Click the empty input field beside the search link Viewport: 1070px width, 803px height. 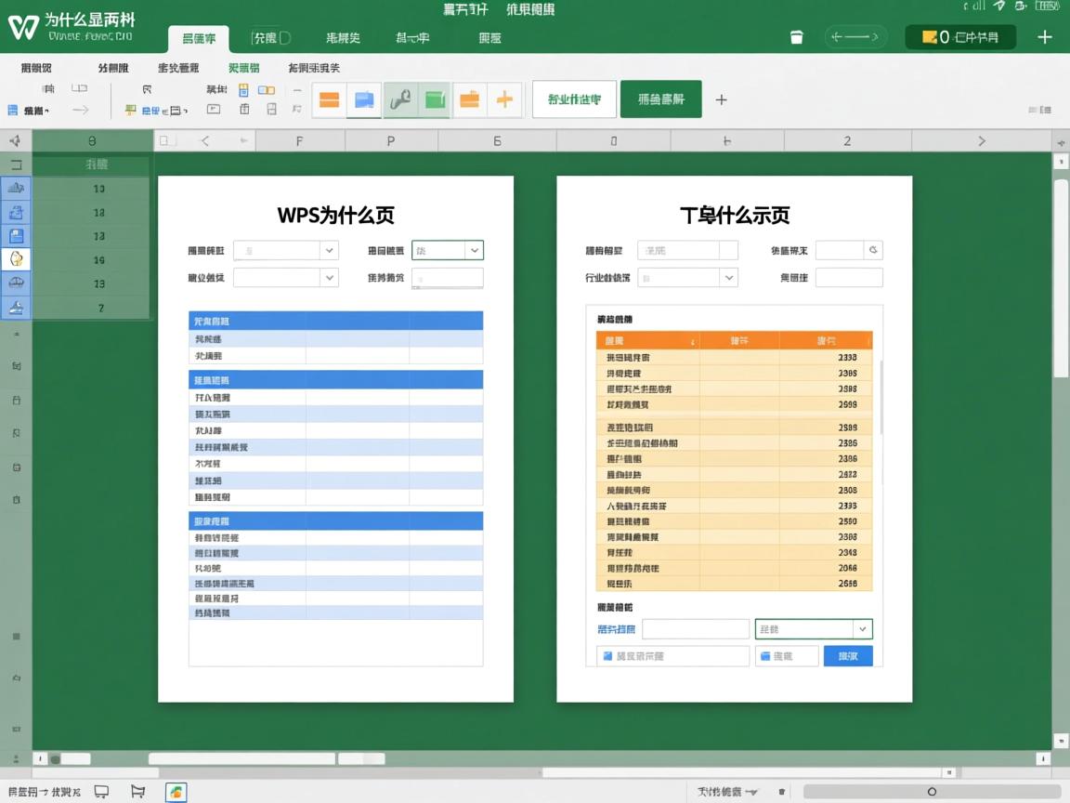click(695, 629)
